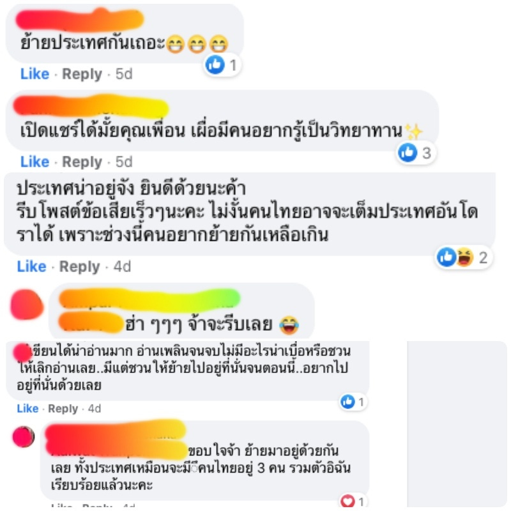511x511 pixels.
Task: Open the like reaction count showing 3
Action: click(415, 153)
